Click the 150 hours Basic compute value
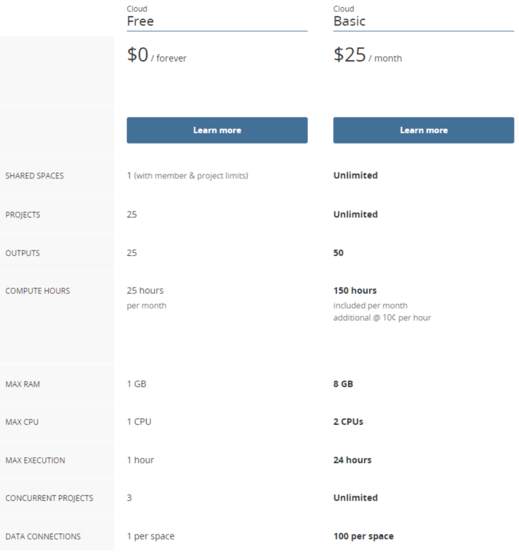The image size is (519, 552). pyautogui.click(x=355, y=290)
